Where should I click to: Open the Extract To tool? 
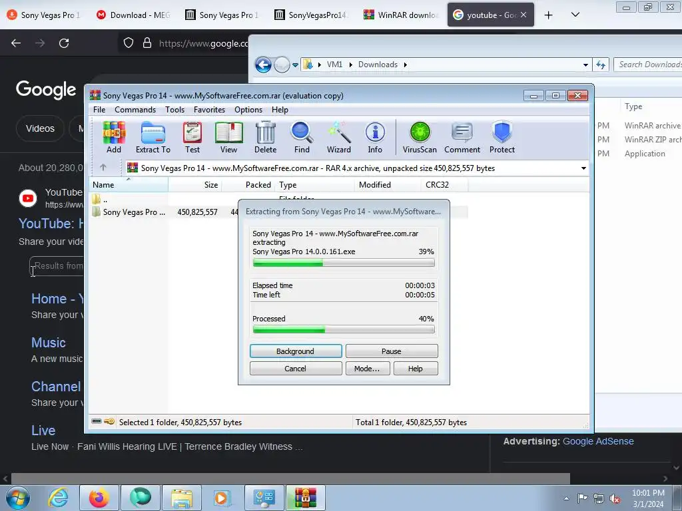coord(153,137)
